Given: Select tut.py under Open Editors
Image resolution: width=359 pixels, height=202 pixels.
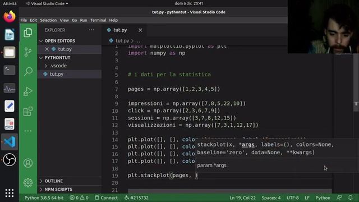Looking at the screenshot, I should (70, 49).
